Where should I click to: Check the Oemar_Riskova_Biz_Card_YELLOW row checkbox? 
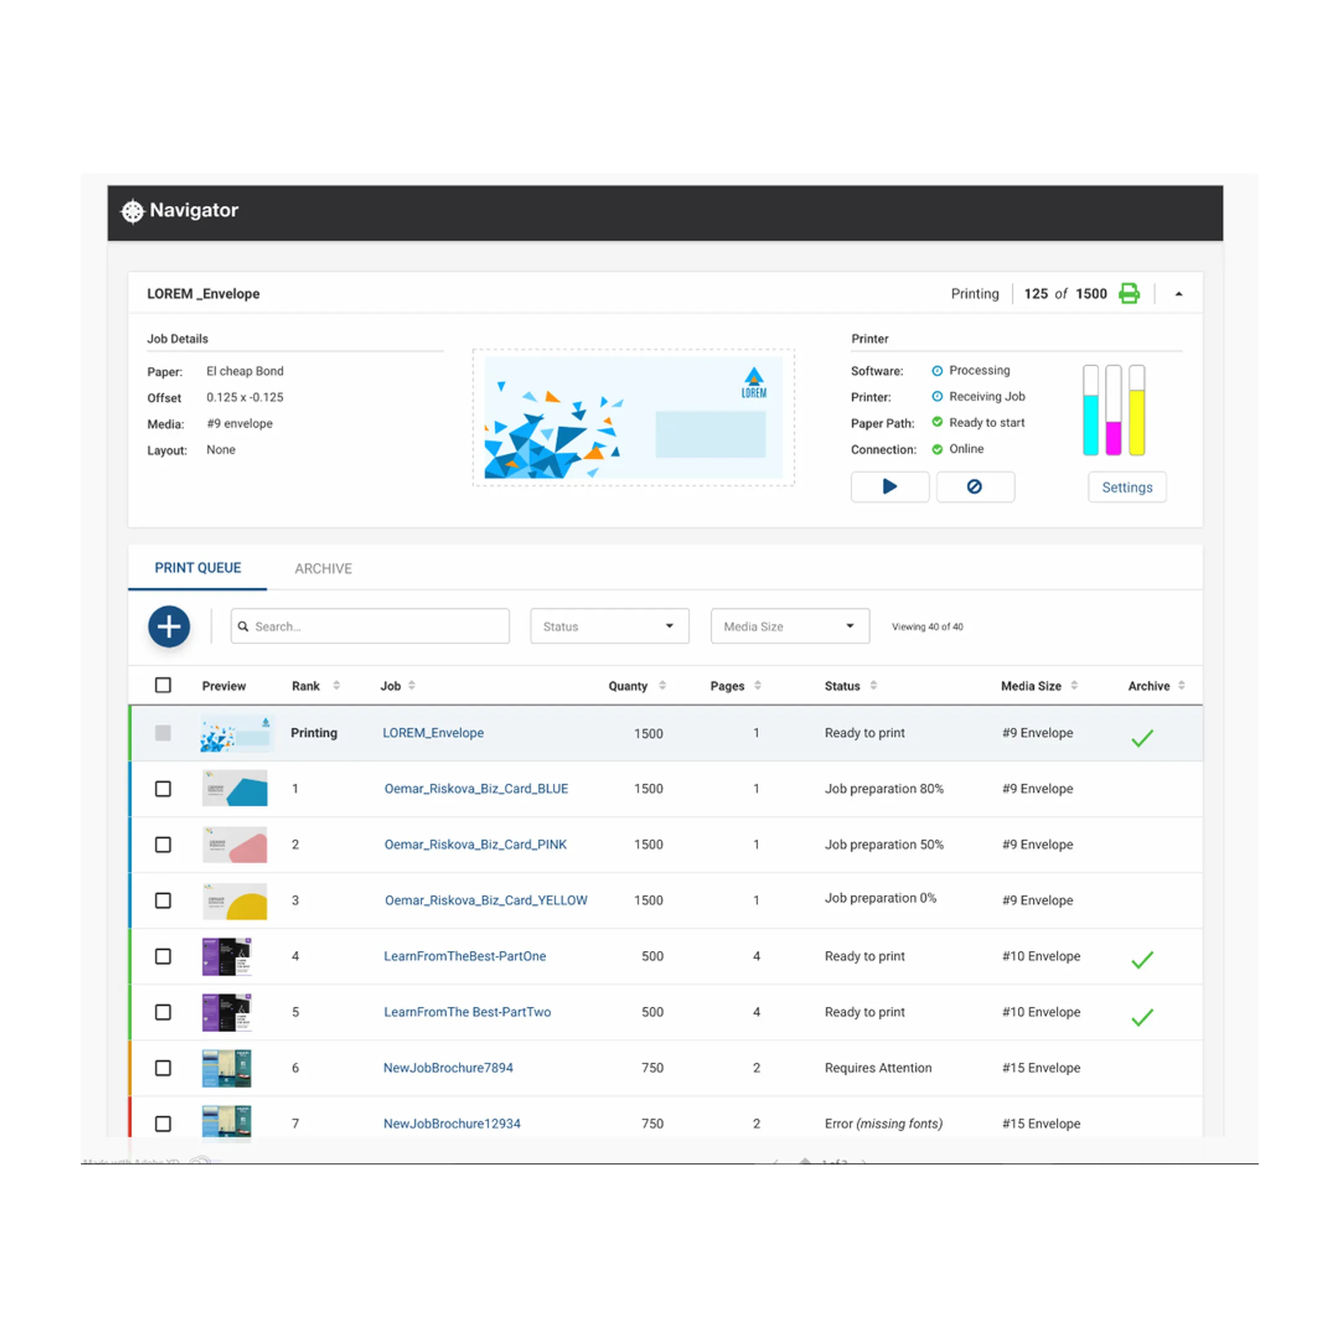pyautogui.click(x=163, y=900)
